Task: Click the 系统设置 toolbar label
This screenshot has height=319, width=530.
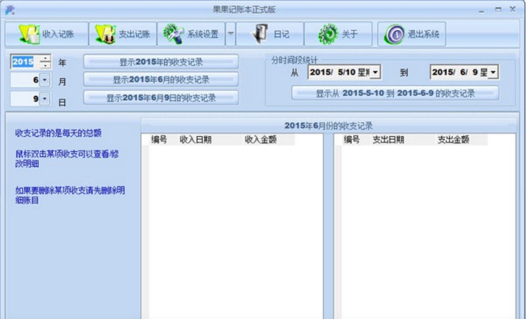Action: point(203,34)
